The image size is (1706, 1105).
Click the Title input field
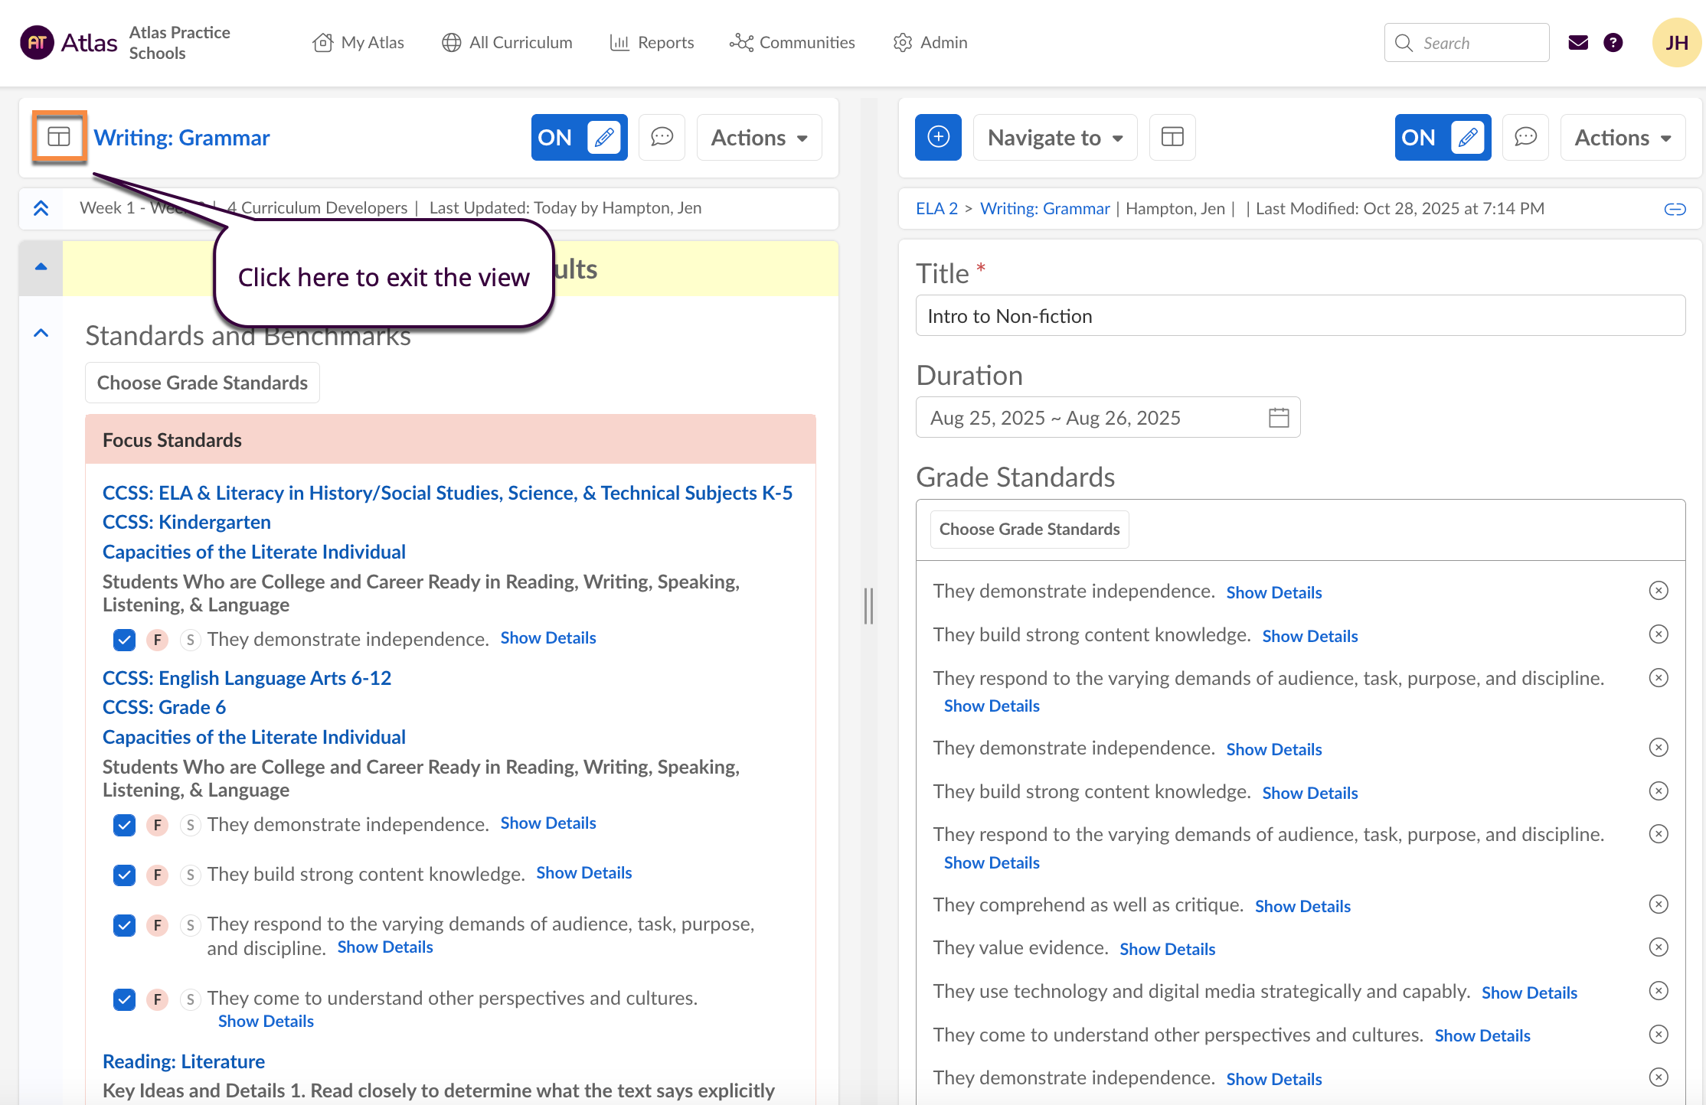[1299, 316]
